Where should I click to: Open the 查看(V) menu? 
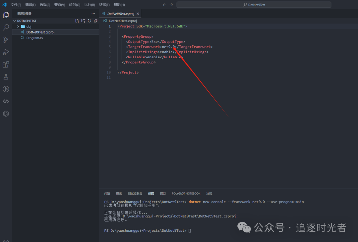point(60,5)
